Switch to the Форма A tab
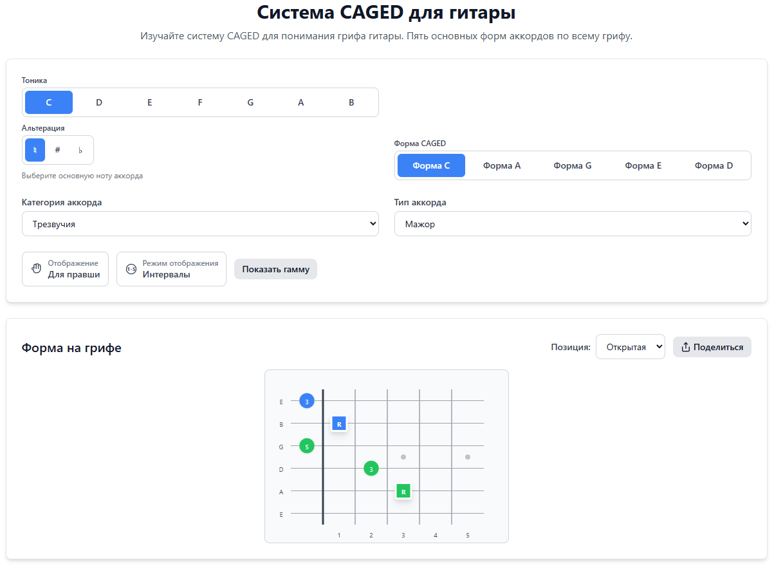The width and height of the screenshot is (774, 569). pyautogui.click(x=502, y=165)
